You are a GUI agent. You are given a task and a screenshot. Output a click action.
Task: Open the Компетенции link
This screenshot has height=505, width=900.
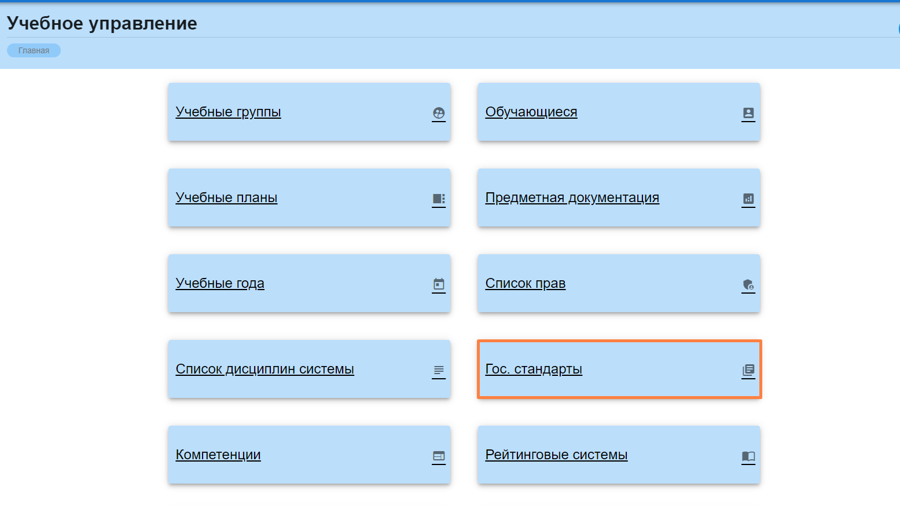(x=218, y=455)
